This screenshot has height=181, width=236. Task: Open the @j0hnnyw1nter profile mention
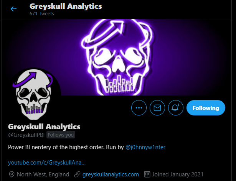145,147
